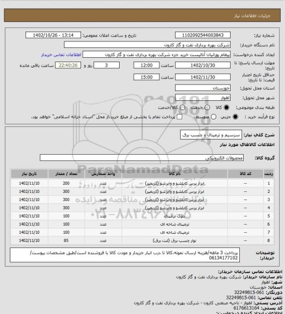Click the remaining time countdown 22:40:26

point(68,65)
